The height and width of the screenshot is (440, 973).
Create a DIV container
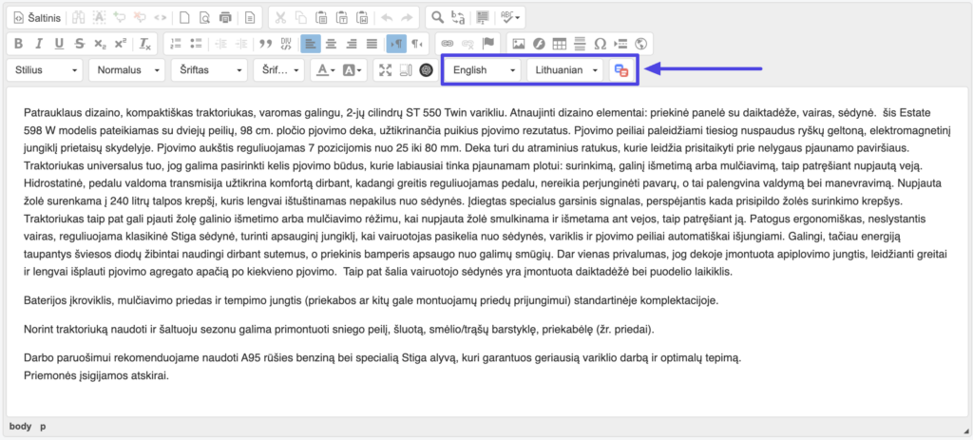[x=286, y=44]
